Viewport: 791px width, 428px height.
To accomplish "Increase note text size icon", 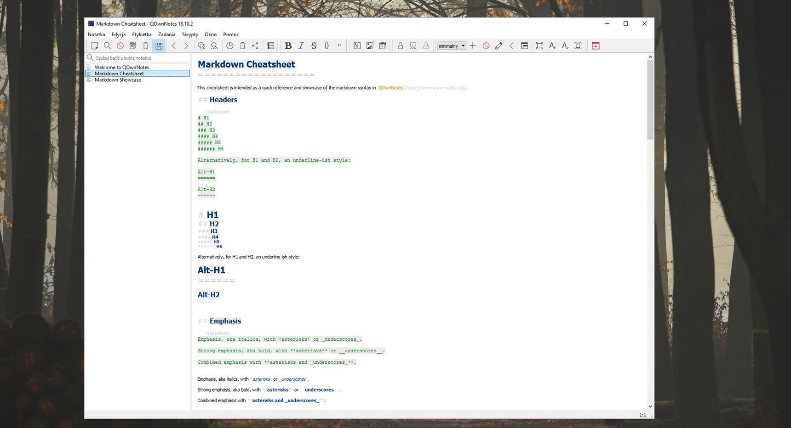I will [552, 46].
